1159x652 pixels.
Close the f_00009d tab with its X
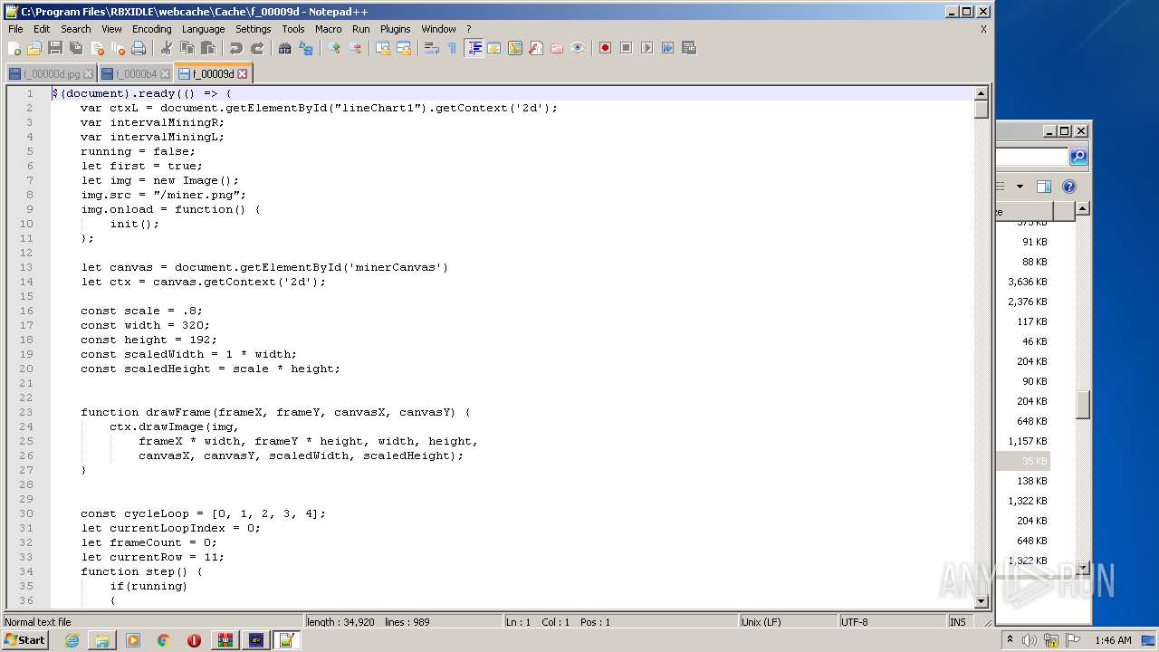tap(242, 74)
